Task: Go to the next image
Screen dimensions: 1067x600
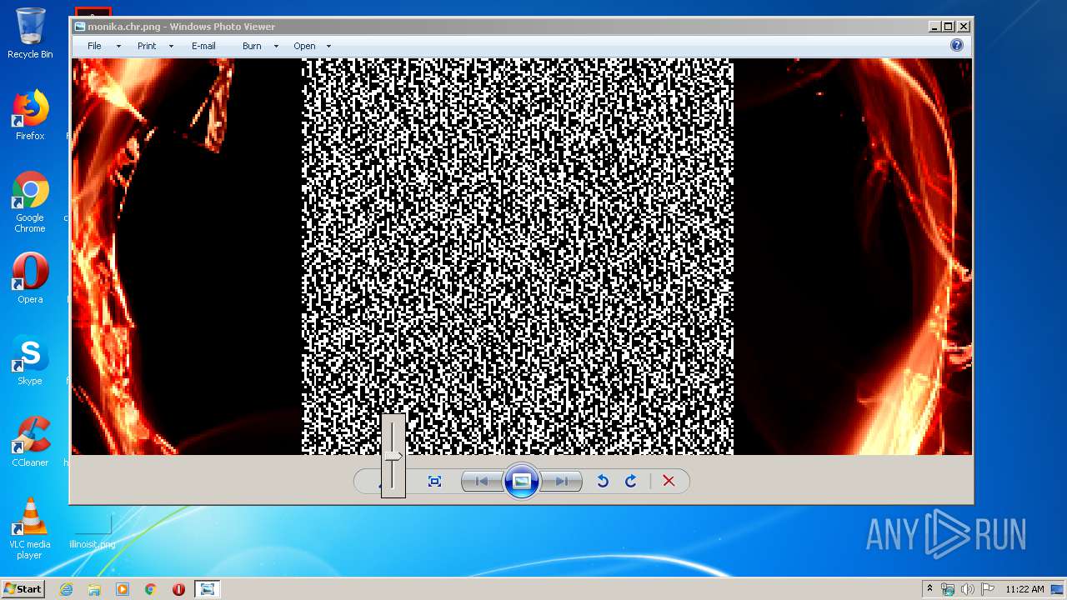Action: point(561,481)
